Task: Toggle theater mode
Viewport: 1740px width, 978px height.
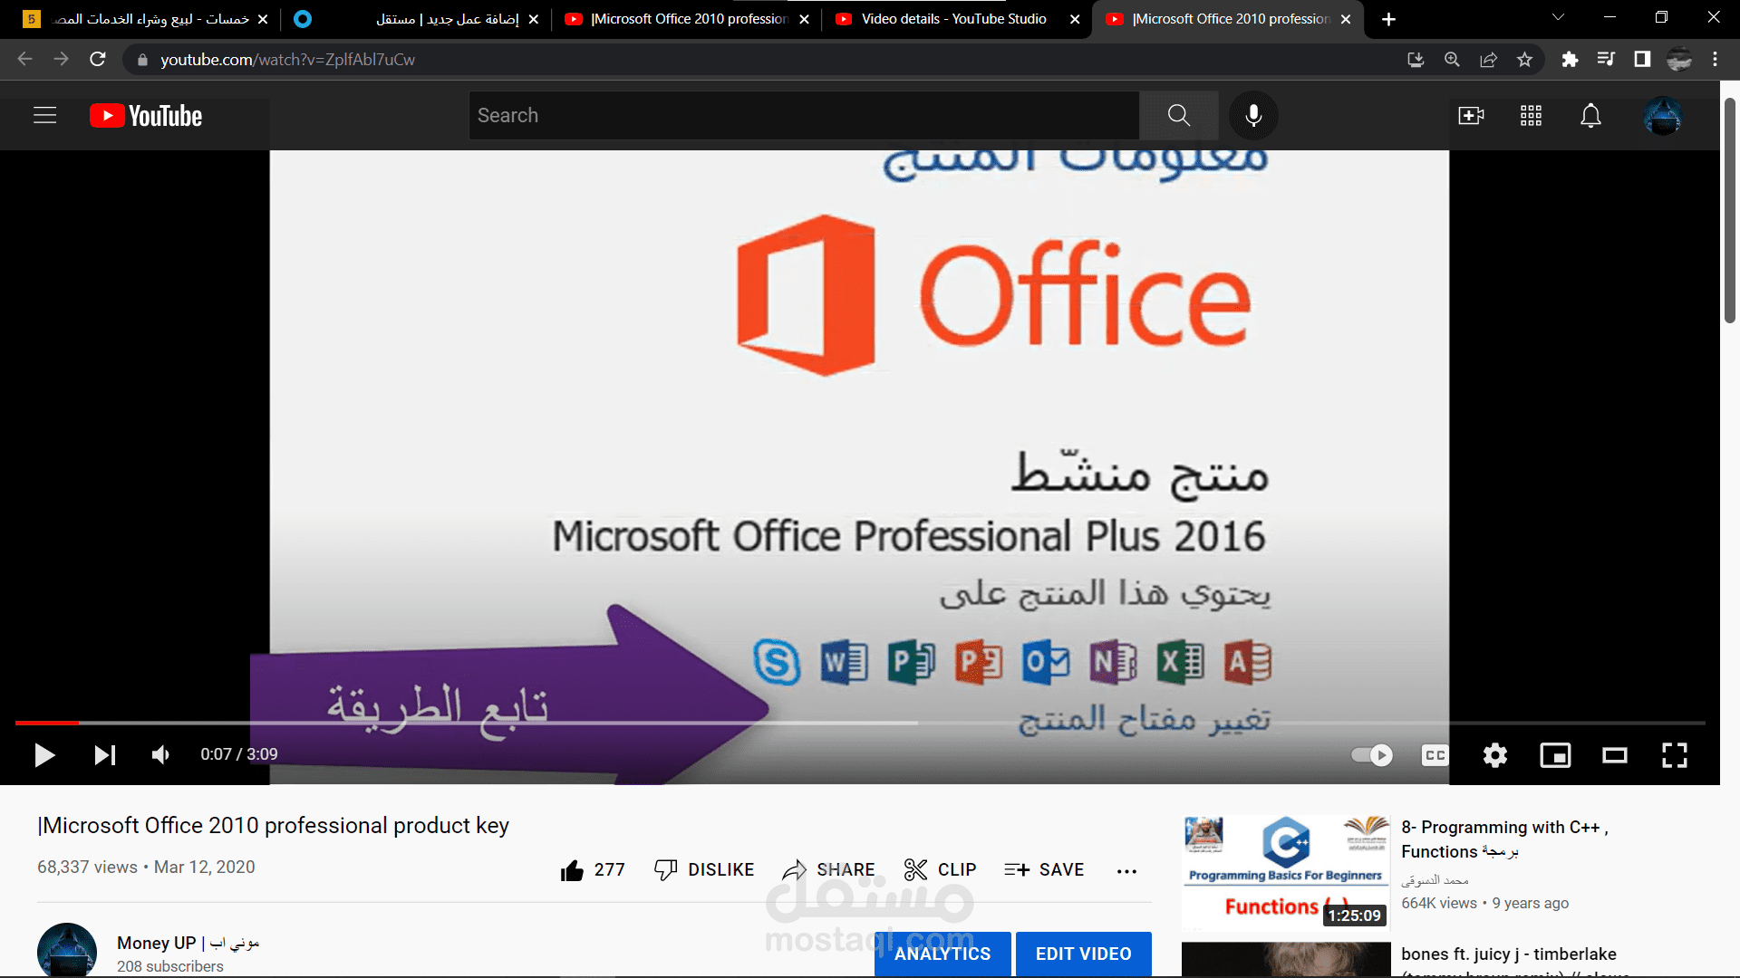Action: coord(1615,754)
